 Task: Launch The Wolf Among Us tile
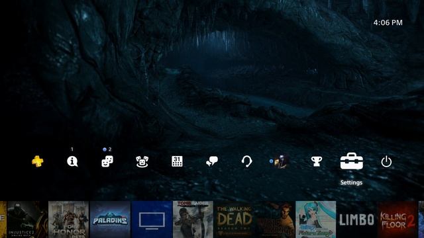(x=275, y=219)
